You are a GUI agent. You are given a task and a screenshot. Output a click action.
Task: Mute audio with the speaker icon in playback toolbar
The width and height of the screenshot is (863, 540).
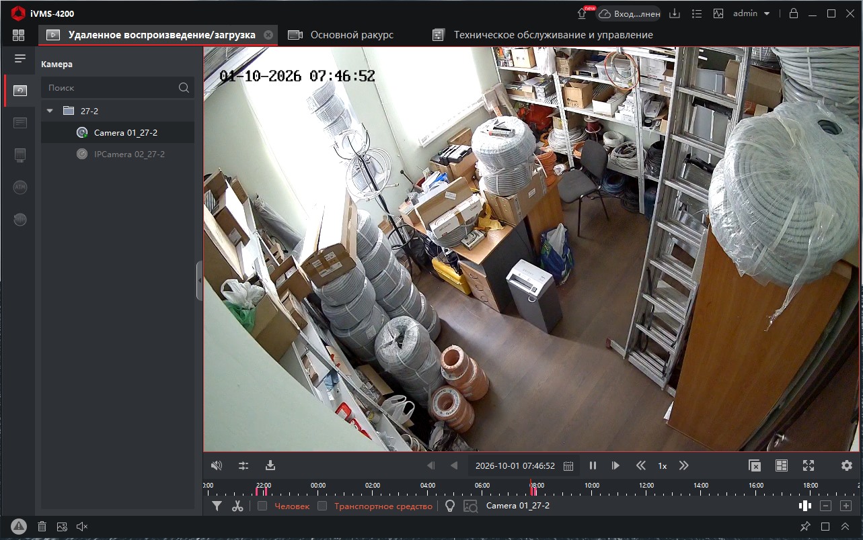tap(217, 465)
